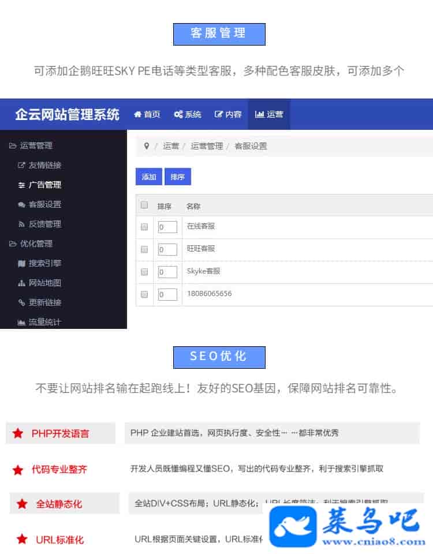Image resolution: width=433 pixels, height=554 pixels.
Task: Click the 反馈管理 RSS feed icon
Action: point(22,224)
